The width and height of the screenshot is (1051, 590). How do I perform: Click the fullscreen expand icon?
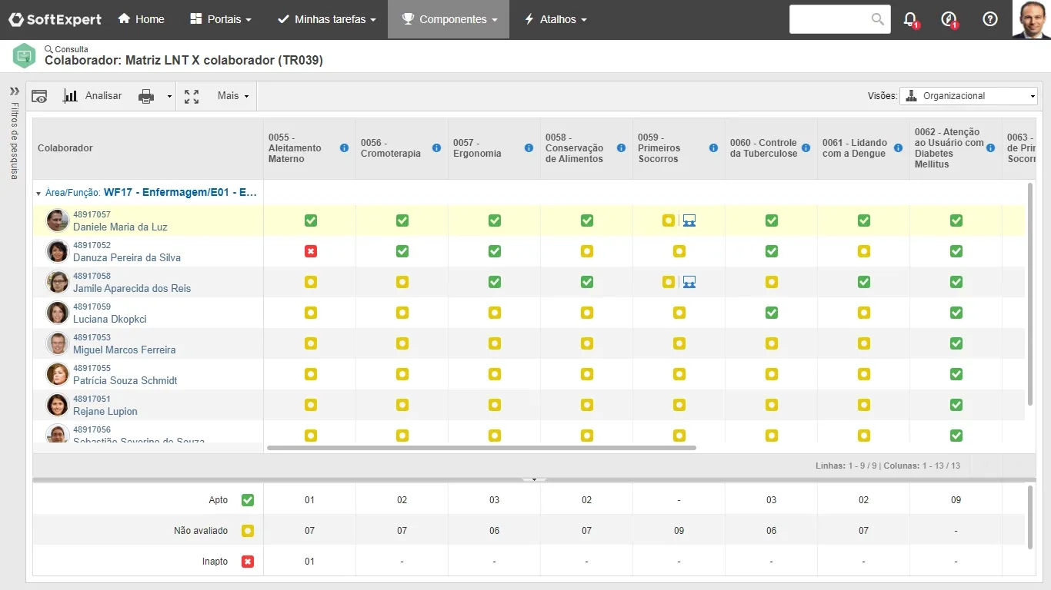coord(192,96)
